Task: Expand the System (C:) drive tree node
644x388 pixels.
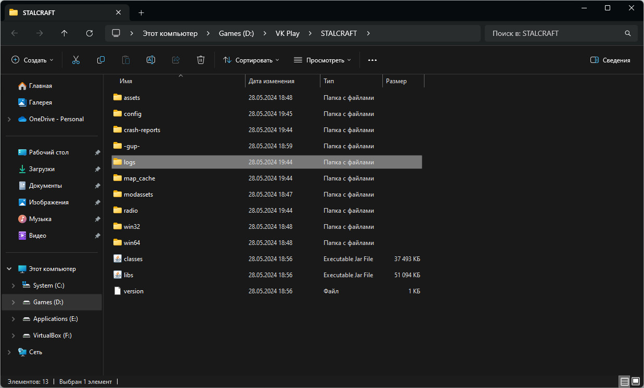Action: point(14,286)
